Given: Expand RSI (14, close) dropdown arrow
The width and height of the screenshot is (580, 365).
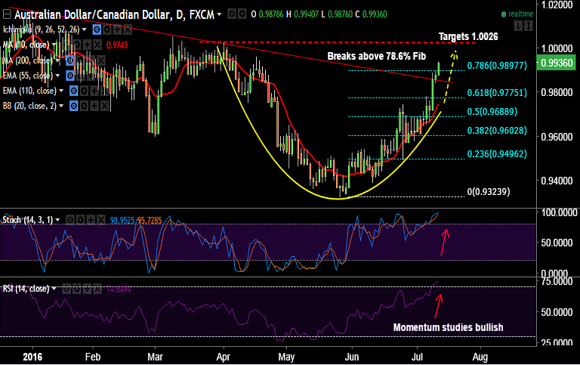Looking at the screenshot, I should [54, 288].
